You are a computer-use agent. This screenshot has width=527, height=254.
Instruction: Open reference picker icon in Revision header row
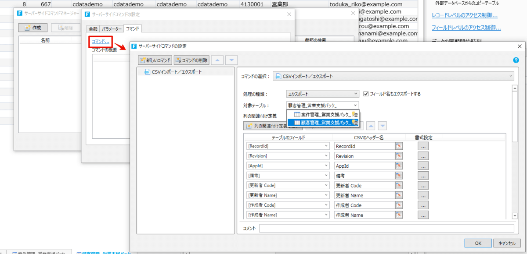point(399,156)
